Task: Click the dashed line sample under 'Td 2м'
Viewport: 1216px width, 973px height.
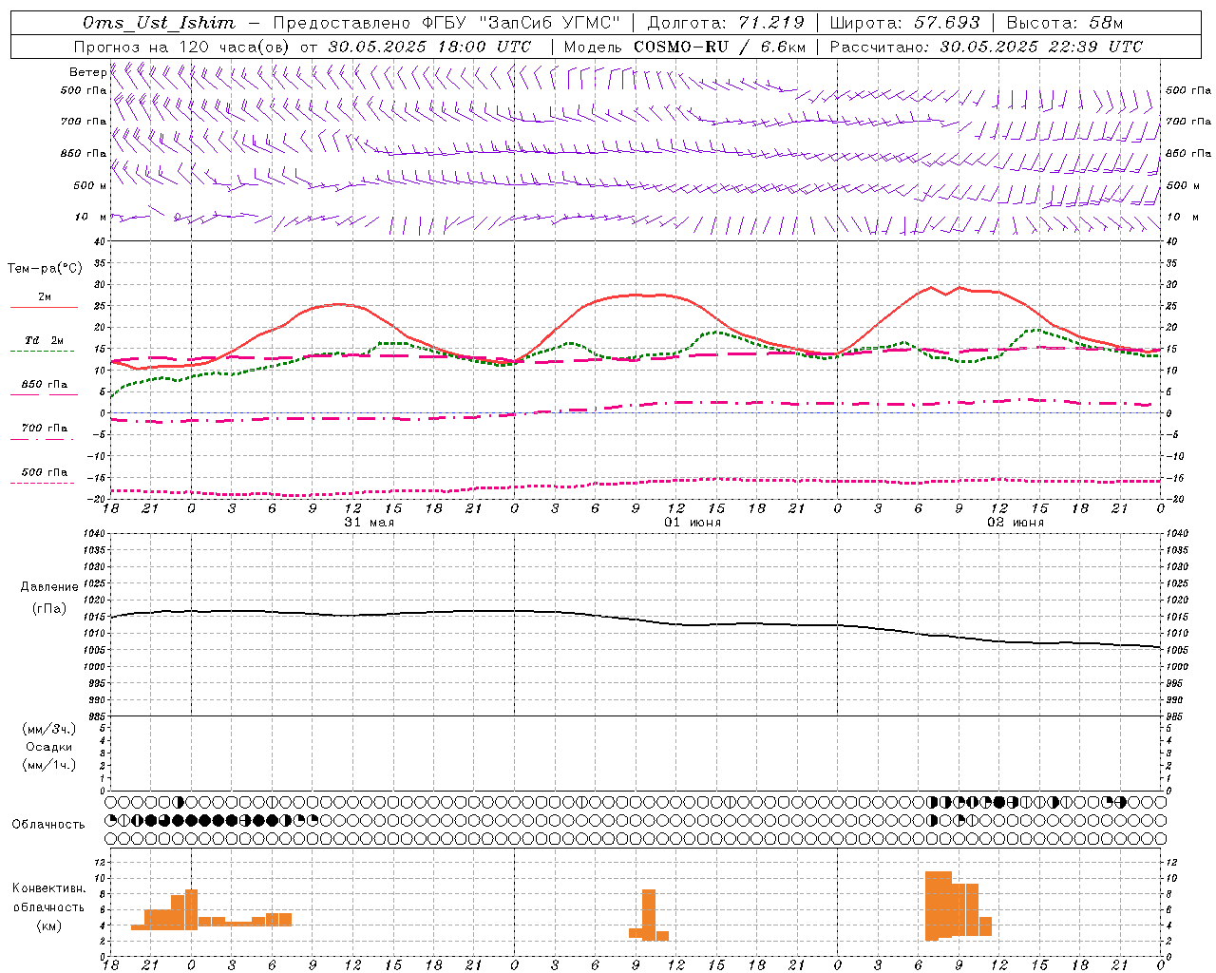Action: [43, 351]
